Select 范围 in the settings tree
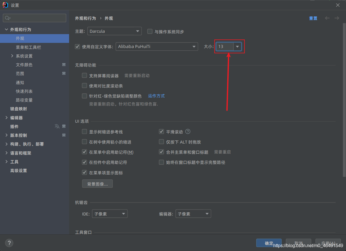346x251 pixels. (x=34, y=73)
